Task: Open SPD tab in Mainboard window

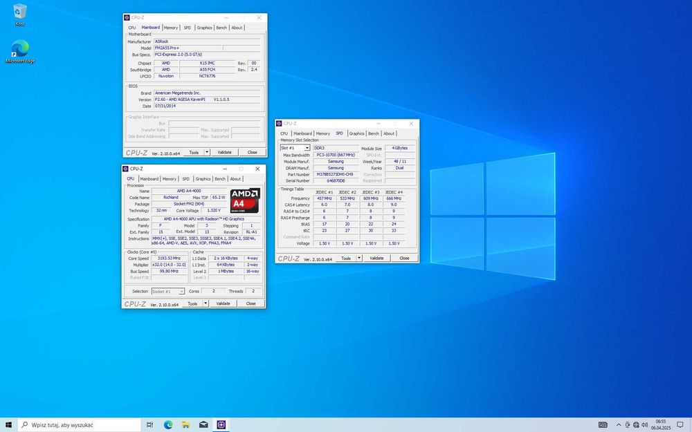Action: click(188, 28)
